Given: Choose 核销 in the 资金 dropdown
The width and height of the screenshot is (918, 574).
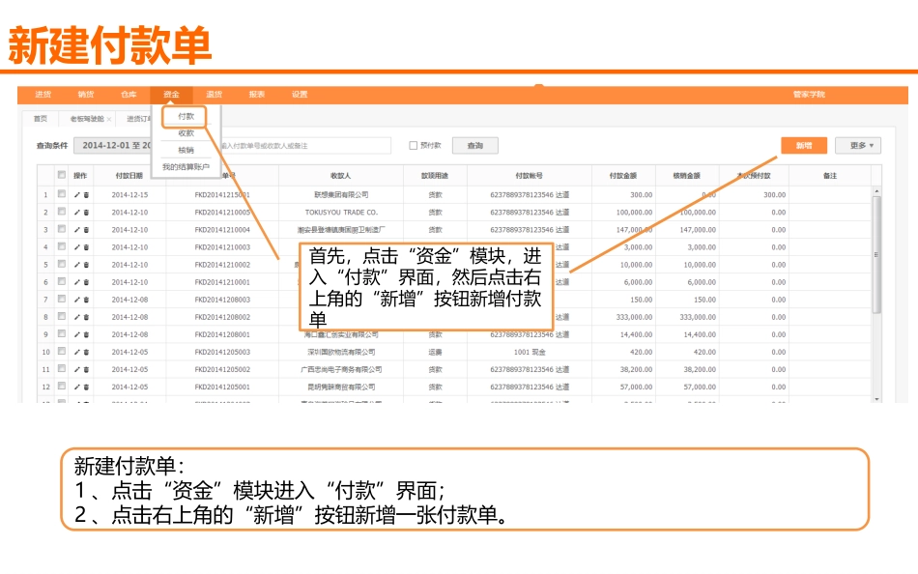Looking at the screenshot, I should 186,151.
